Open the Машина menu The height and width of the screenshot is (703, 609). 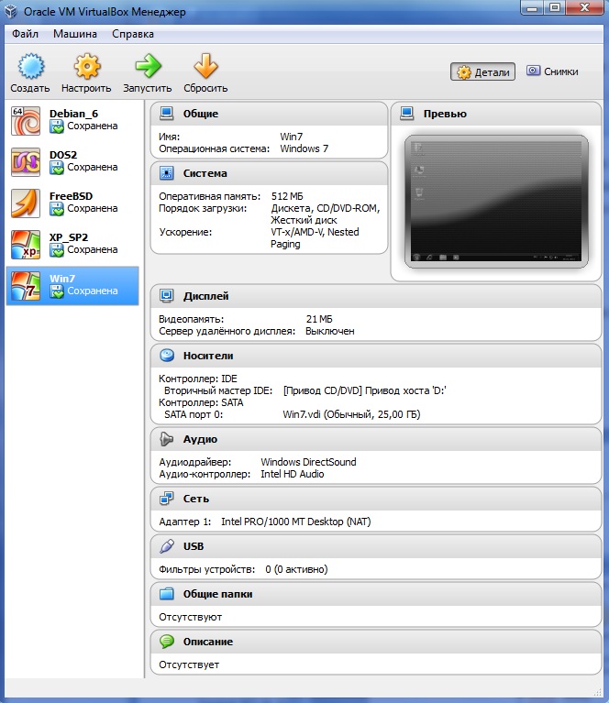(x=75, y=34)
